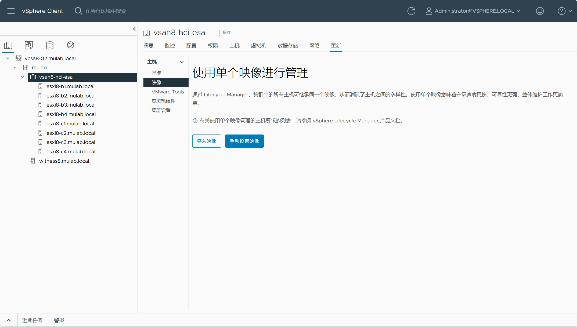Open the 警报 panel
The width and height of the screenshot is (577, 327).
point(59,320)
